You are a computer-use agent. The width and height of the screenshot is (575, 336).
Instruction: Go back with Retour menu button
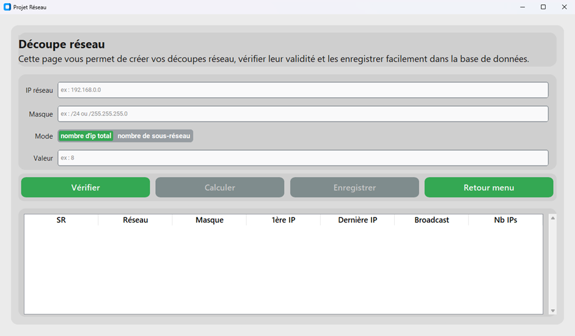point(489,188)
